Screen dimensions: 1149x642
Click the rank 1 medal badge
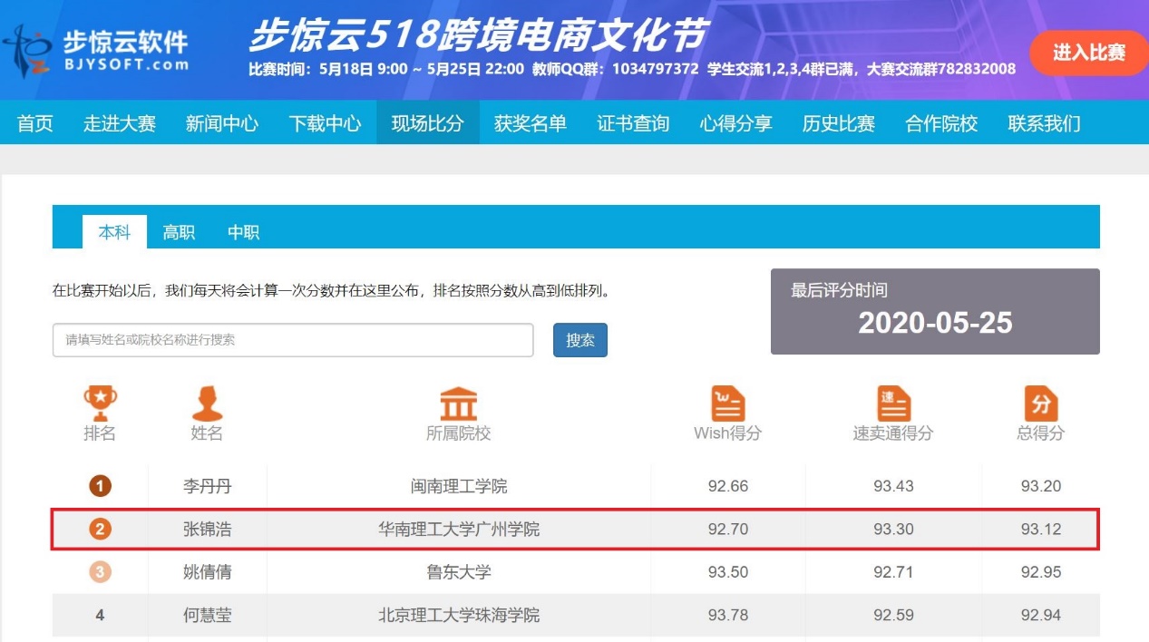click(100, 486)
